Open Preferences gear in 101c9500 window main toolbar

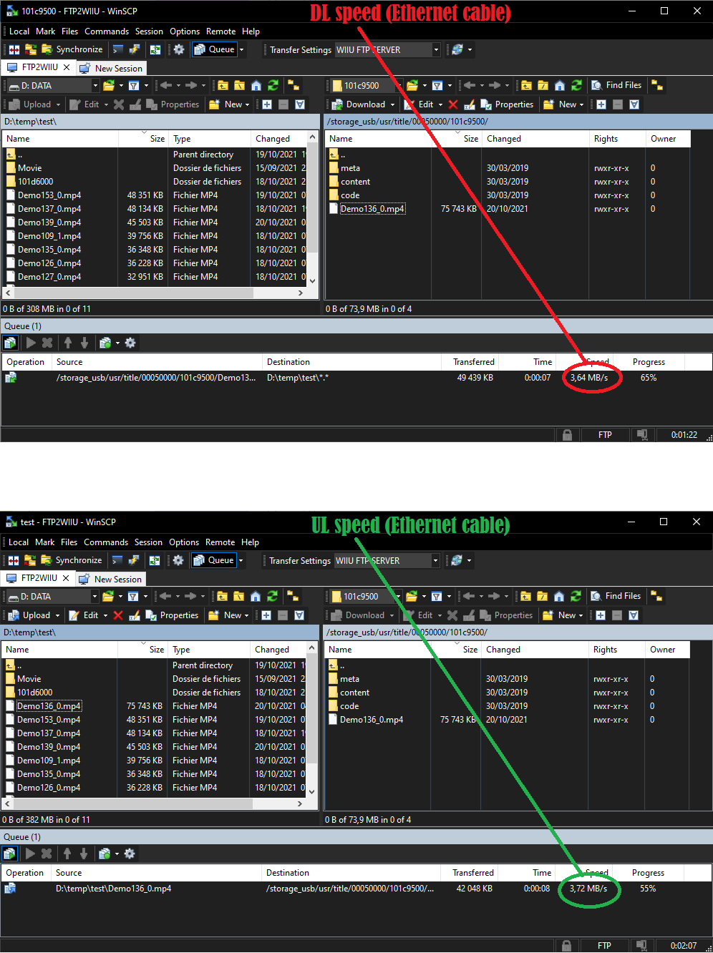coord(179,49)
